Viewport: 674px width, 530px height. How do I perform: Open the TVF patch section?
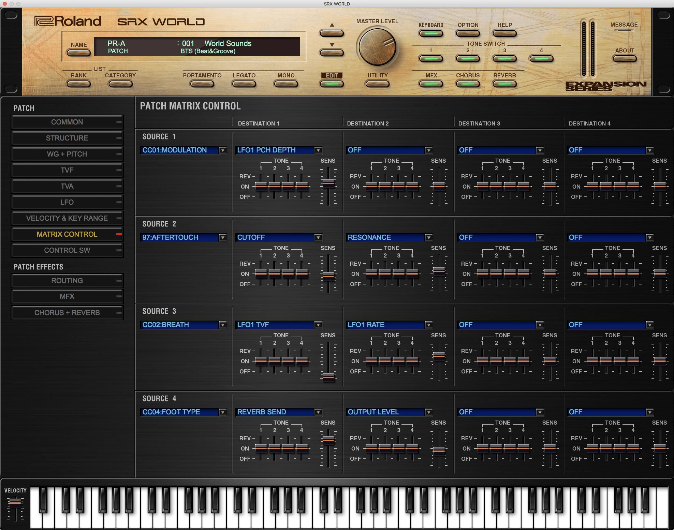67,170
